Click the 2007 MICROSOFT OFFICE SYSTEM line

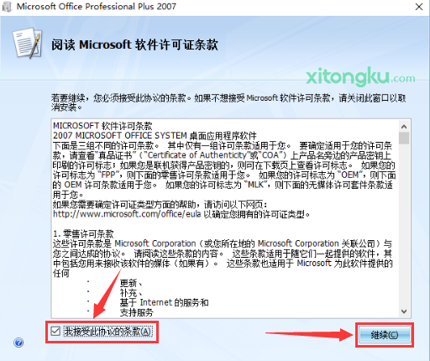point(155,136)
